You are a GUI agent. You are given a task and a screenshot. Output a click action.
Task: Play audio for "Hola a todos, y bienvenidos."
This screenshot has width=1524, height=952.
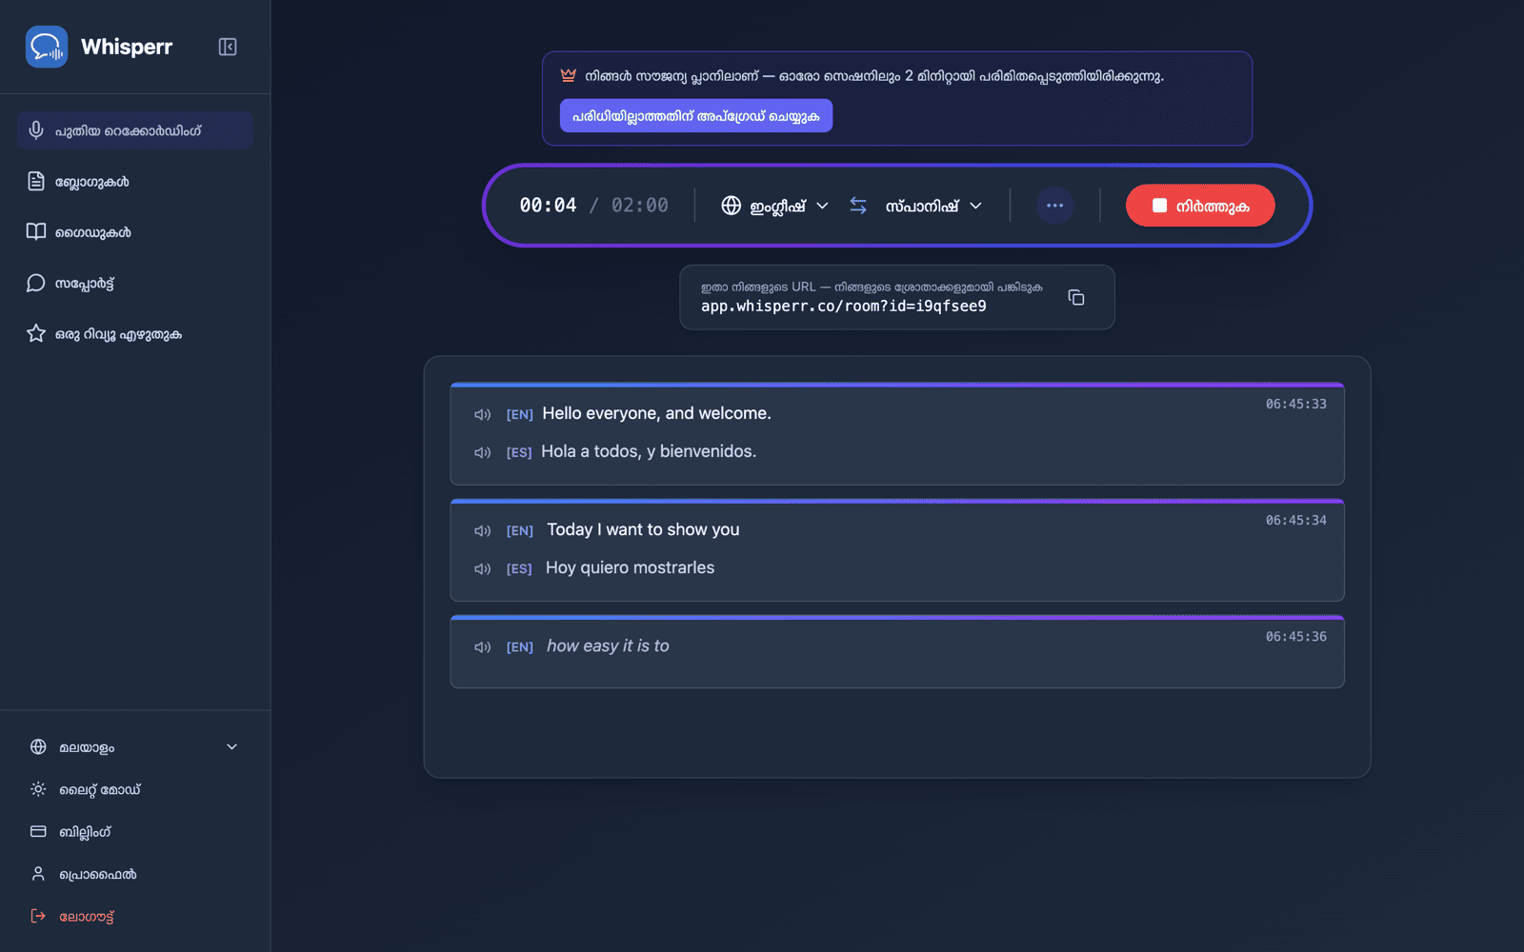483,452
